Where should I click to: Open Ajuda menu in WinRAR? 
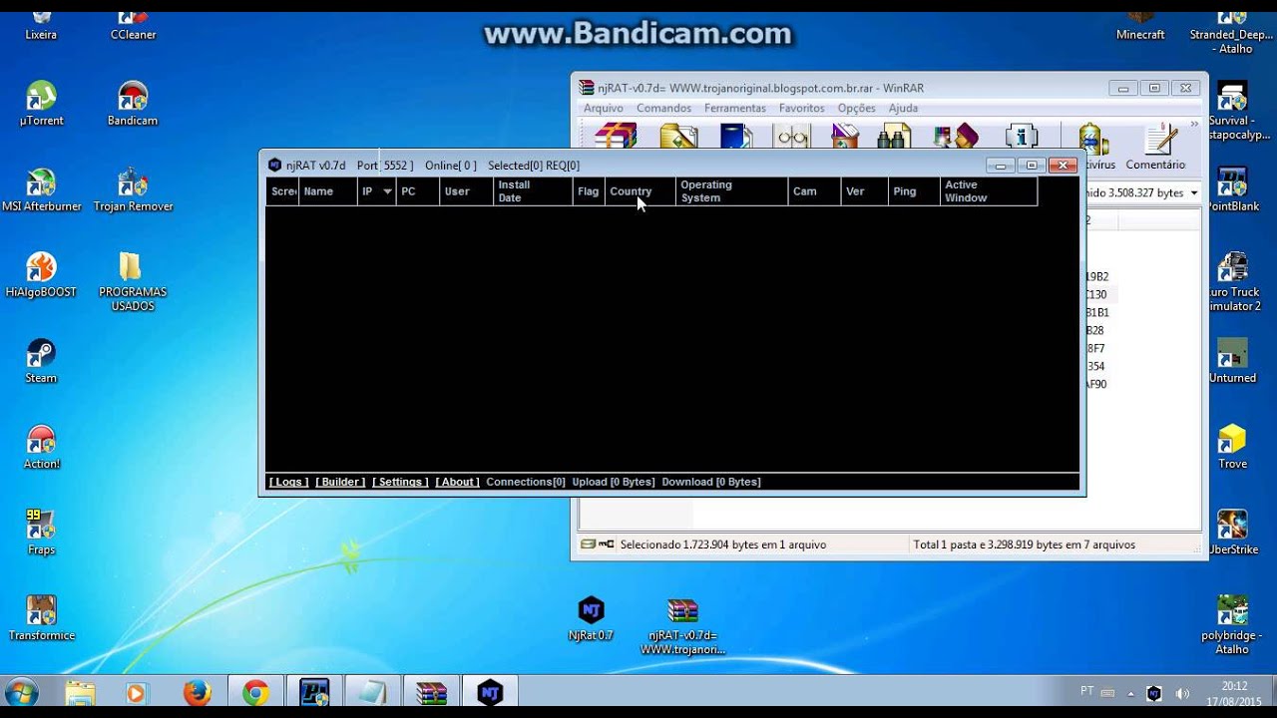pos(903,108)
